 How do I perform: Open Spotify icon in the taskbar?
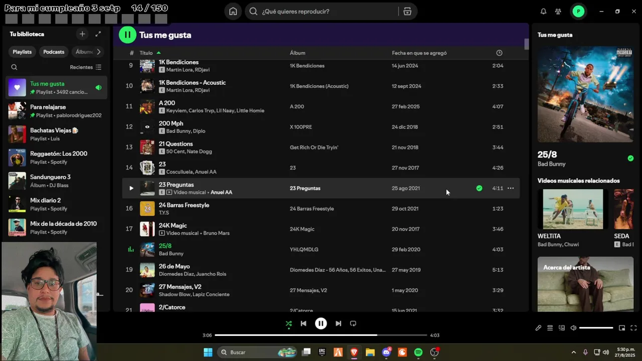click(418, 352)
